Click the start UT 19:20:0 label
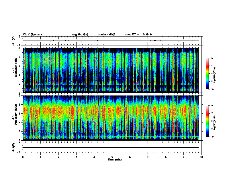The height and width of the screenshot is (176, 227). coord(138,35)
